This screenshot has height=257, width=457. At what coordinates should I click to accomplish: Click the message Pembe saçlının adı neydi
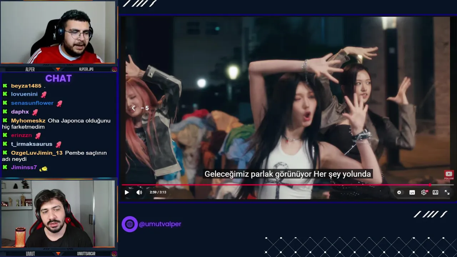click(54, 156)
